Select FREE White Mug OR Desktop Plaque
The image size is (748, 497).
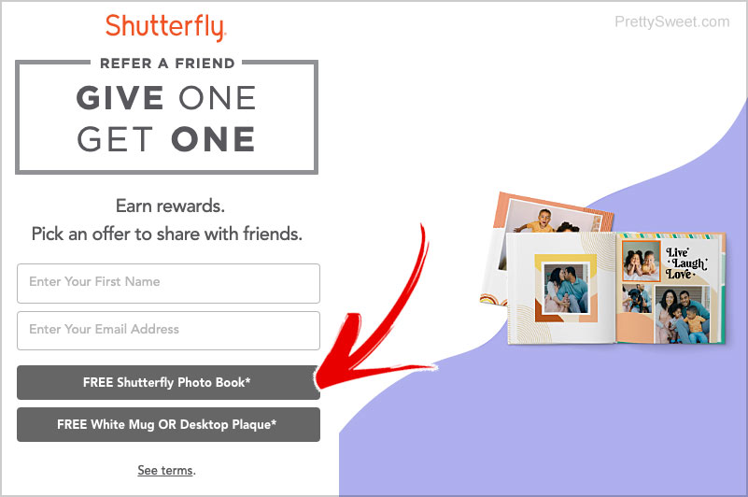click(168, 424)
